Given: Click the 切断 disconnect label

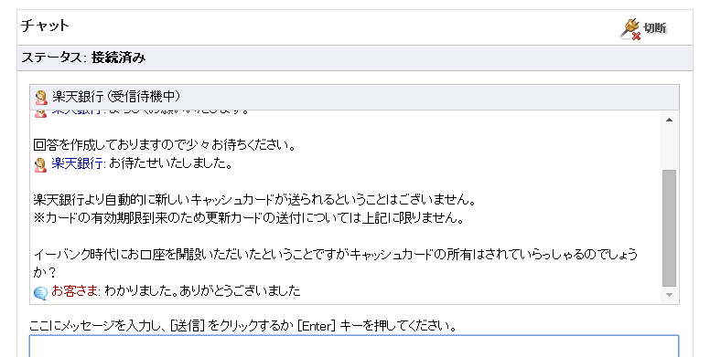Looking at the screenshot, I should [655, 28].
